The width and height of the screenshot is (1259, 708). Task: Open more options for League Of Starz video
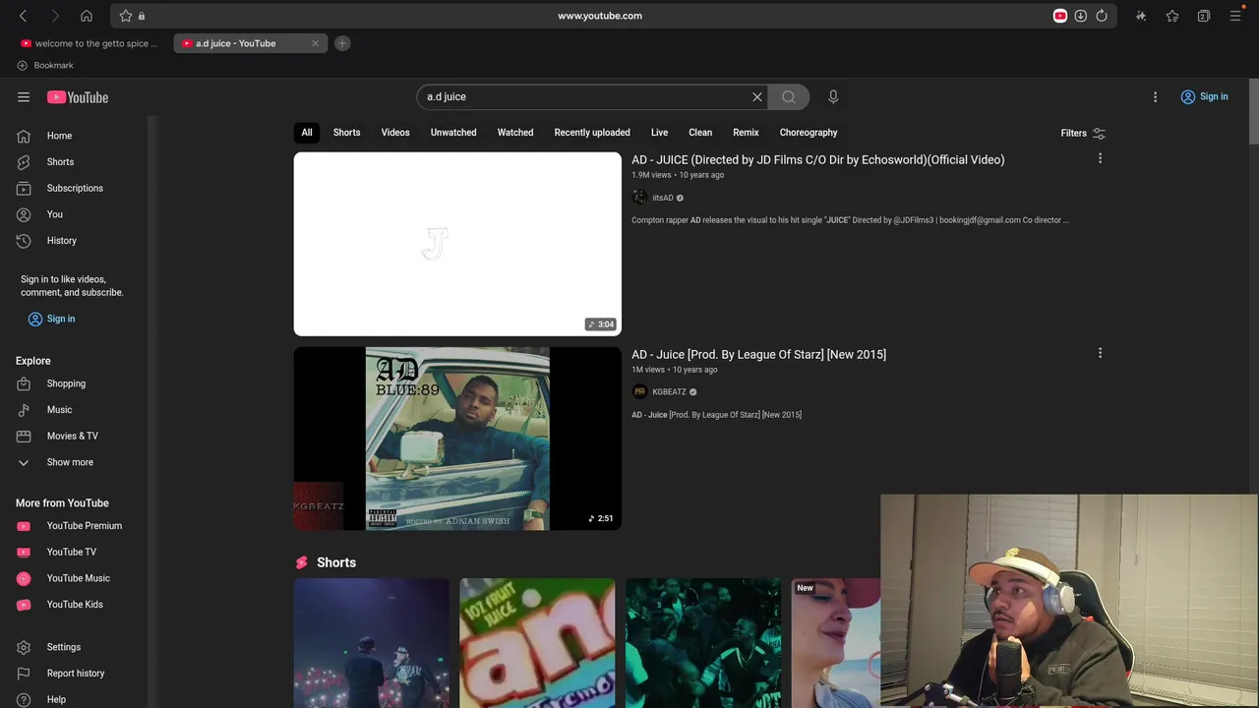pyautogui.click(x=1100, y=353)
